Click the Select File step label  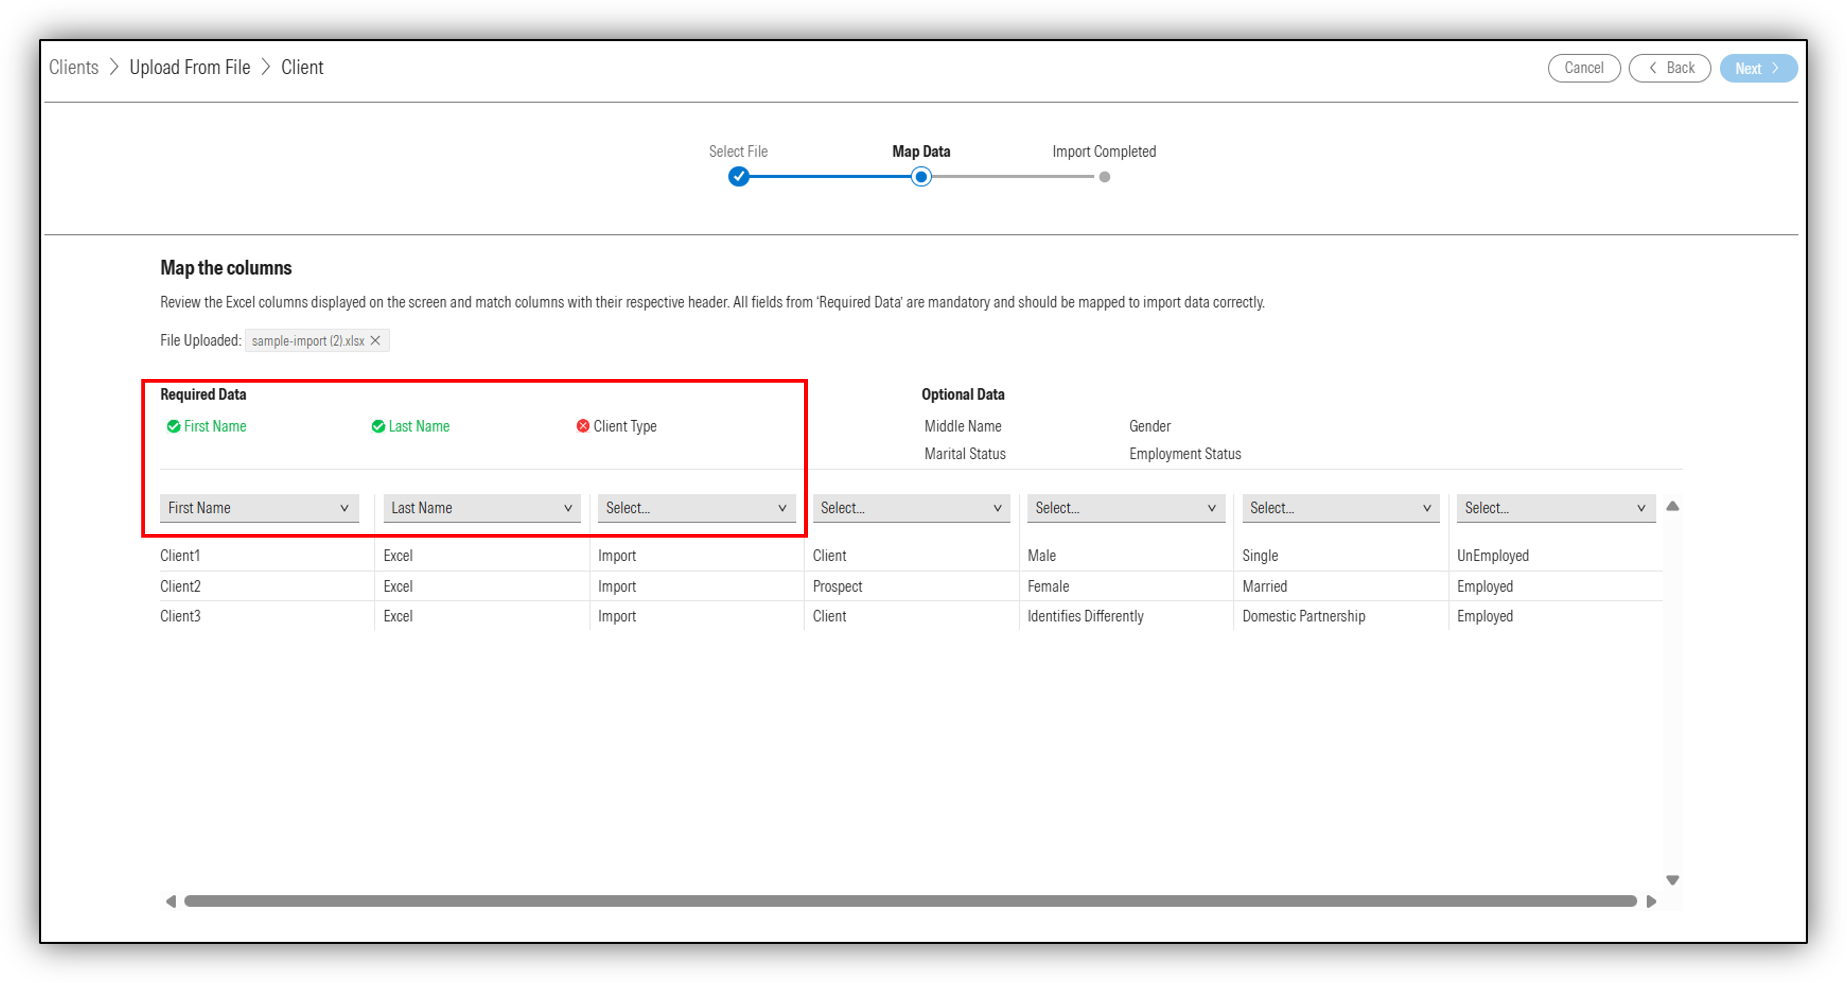(x=738, y=151)
